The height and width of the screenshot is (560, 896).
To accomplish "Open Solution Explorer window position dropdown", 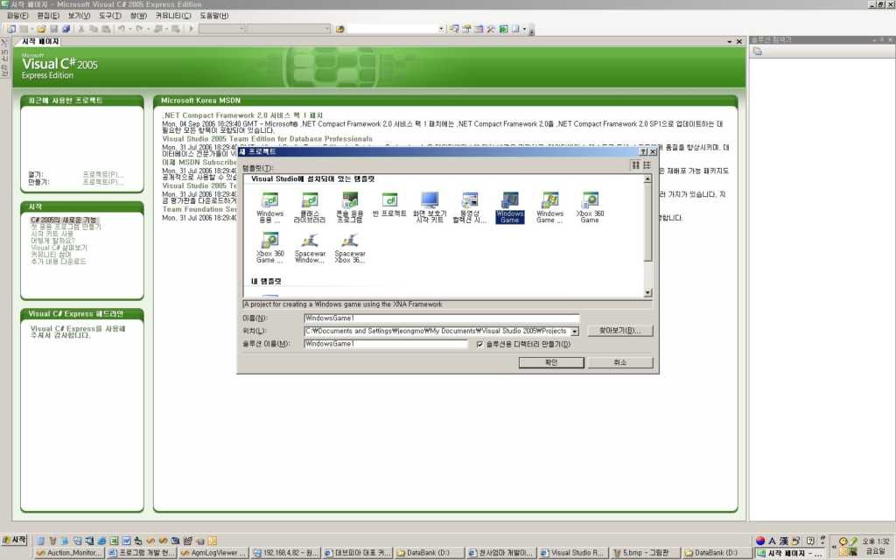I will [874, 40].
